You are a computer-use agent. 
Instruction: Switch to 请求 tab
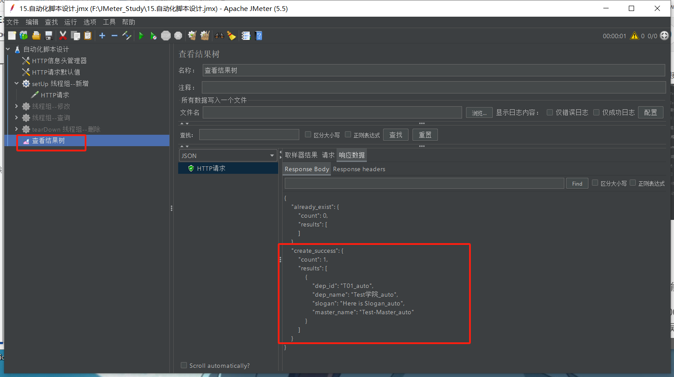[x=328, y=155]
